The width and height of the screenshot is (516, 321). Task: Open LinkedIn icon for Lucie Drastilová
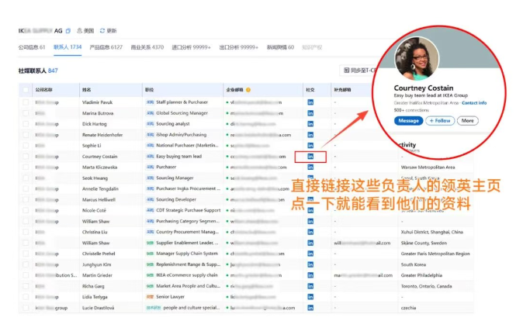click(x=311, y=308)
